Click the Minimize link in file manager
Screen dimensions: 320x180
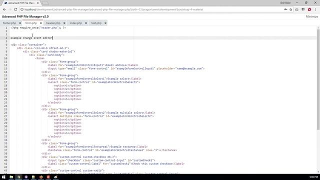311,16
